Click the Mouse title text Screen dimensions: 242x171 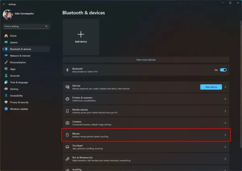click(76, 134)
